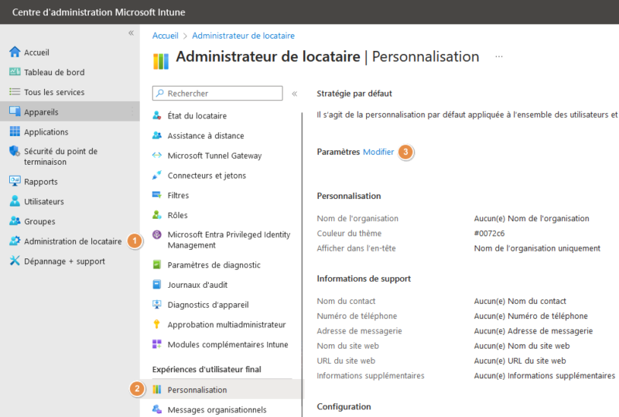Click the Sécurité du point de terminaison shield icon
The width and height of the screenshot is (619, 417).
pos(15,151)
